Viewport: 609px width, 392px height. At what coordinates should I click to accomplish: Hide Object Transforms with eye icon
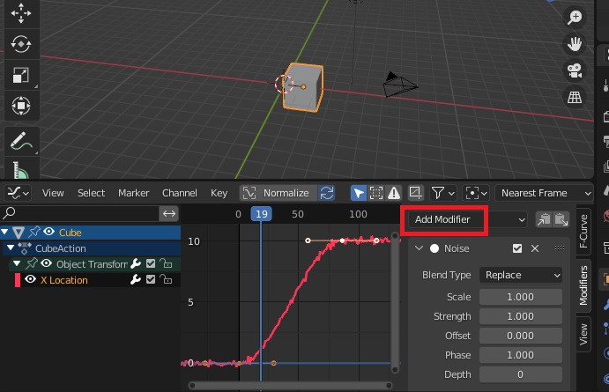tap(46, 263)
